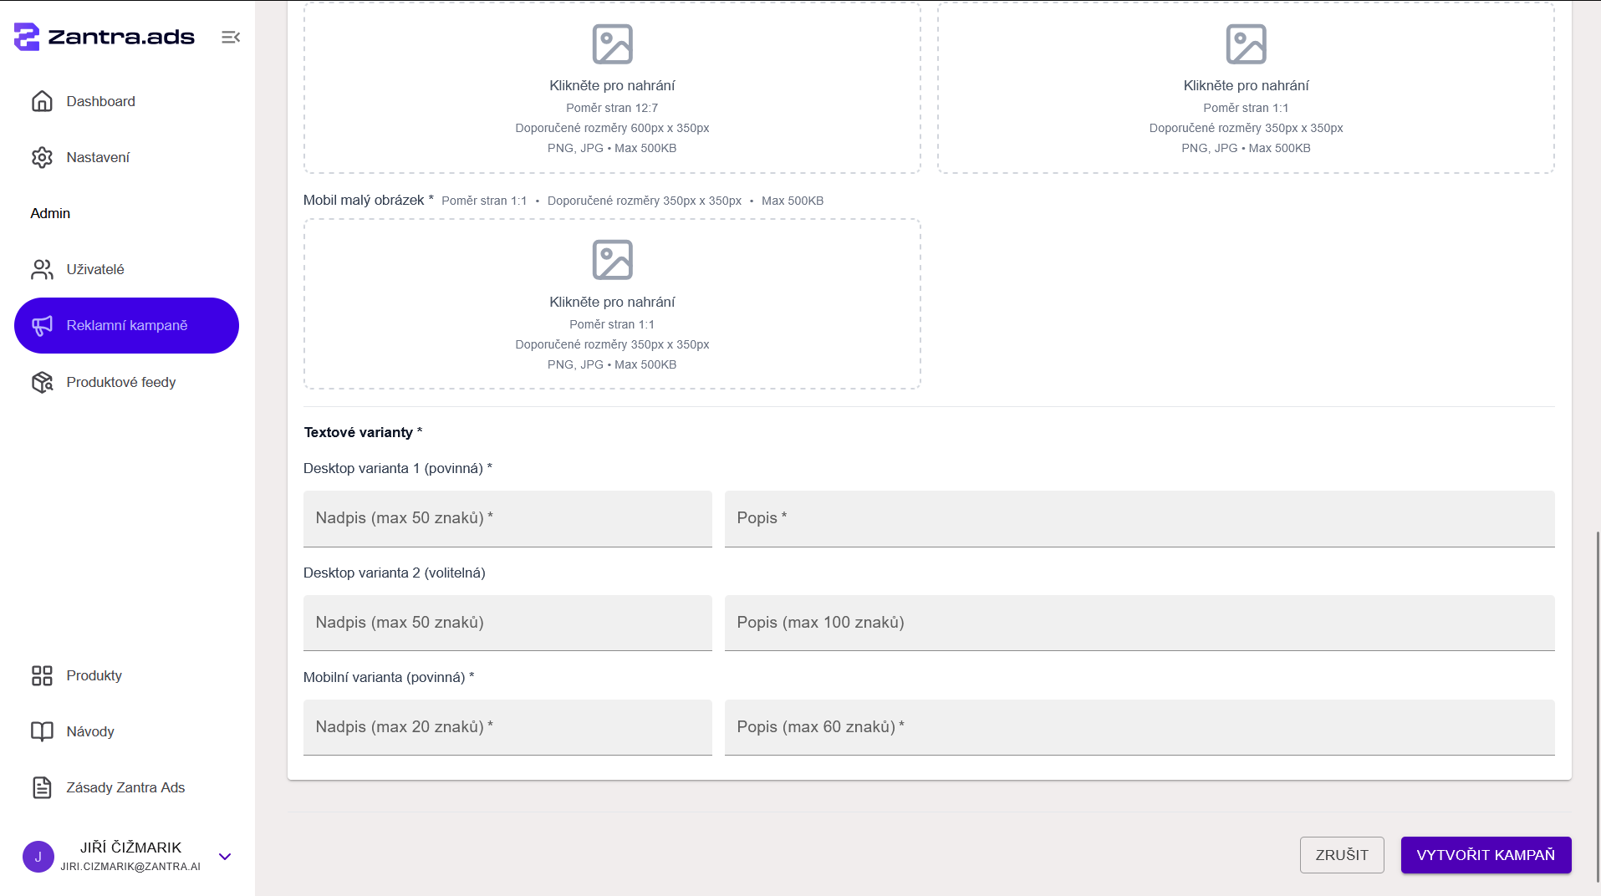Collapse the sidebar menu icon
Screen dimensions: 1601x896
[x=231, y=37]
